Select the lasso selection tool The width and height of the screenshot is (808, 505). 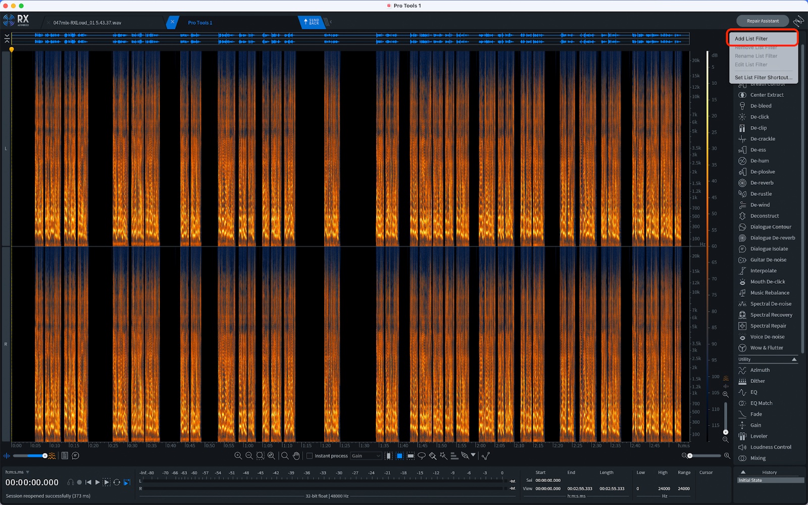pos(422,456)
